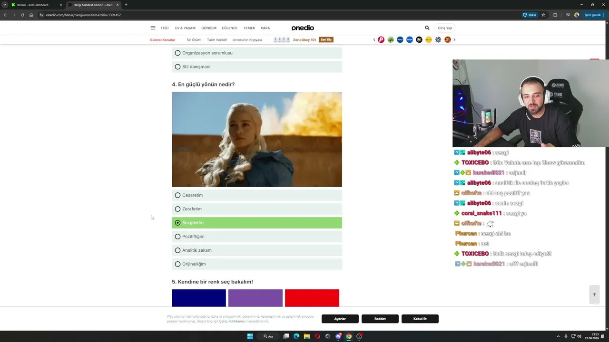Open a new browser tab
Image resolution: width=609 pixels, height=342 pixels.
[126, 5]
